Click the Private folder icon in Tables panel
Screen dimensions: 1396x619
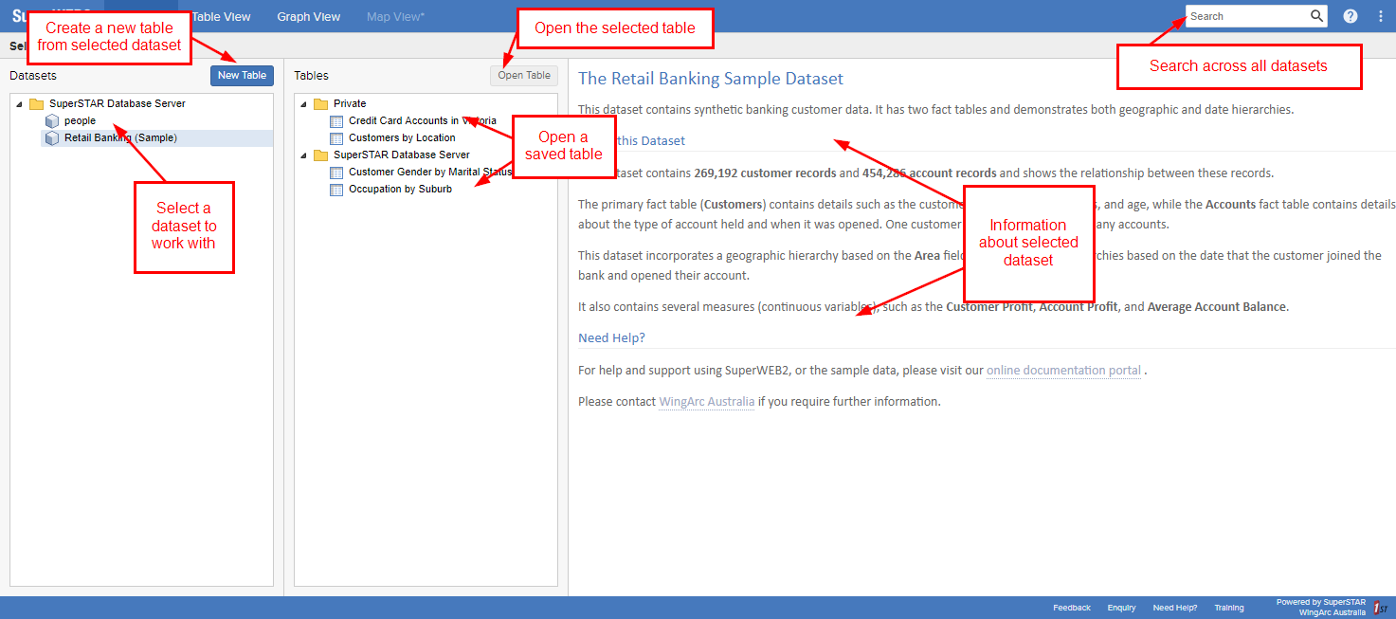(320, 103)
